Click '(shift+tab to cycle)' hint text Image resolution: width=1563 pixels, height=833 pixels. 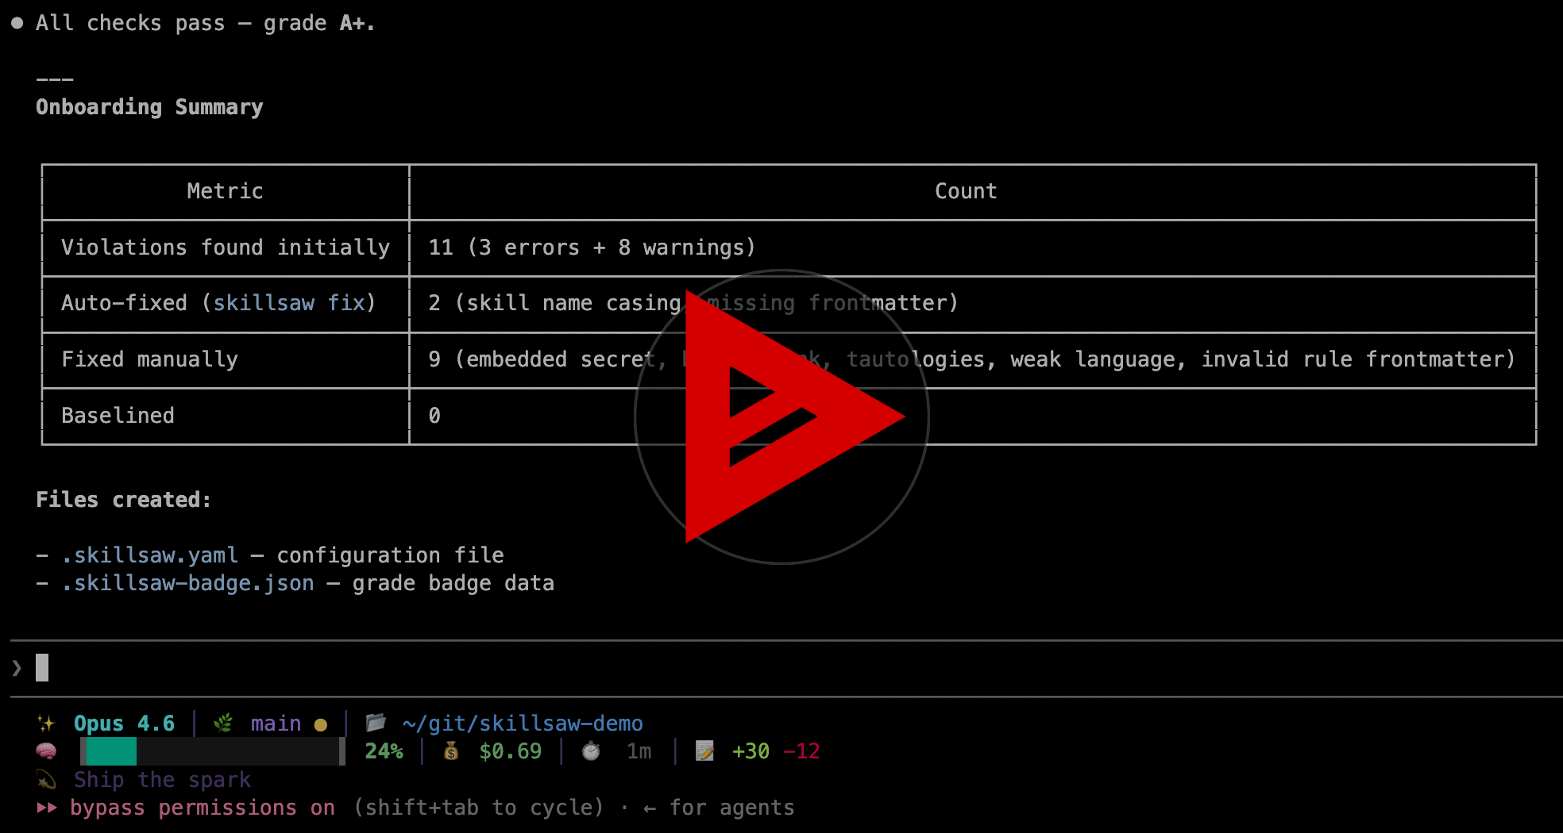point(479,808)
